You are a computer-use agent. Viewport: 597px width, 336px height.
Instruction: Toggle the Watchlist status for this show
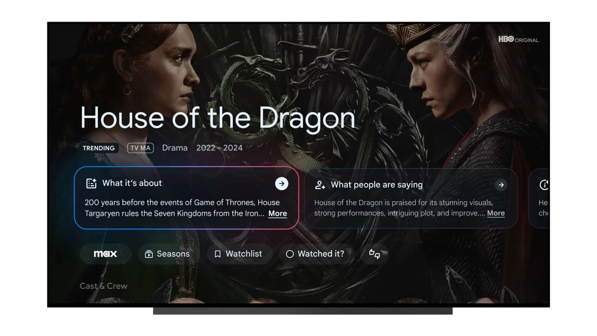238,254
